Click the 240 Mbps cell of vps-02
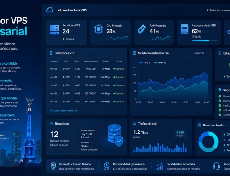Viewport: 230px width, 176px height. [x=106, y=77]
